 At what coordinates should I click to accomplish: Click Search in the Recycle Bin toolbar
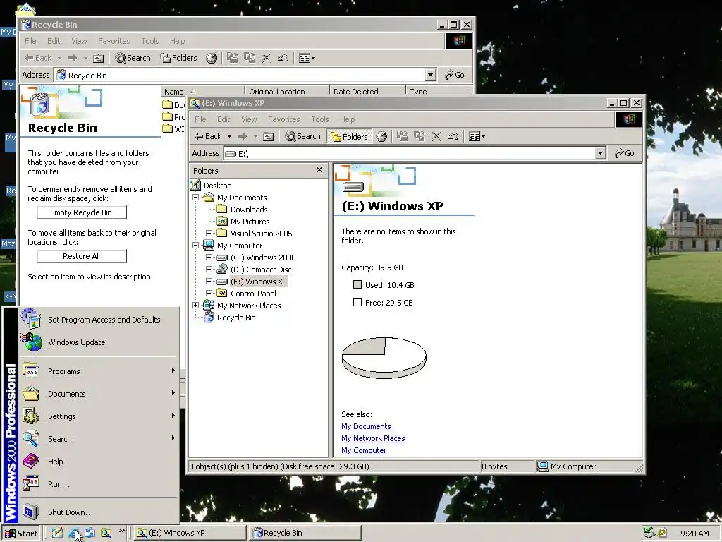coord(133,58)
